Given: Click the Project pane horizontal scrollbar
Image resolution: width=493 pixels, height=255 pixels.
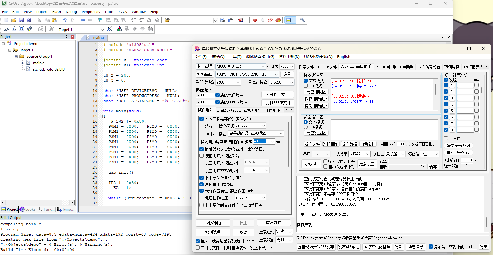Looking at the screenshot, I should click(x=33, y=202).
